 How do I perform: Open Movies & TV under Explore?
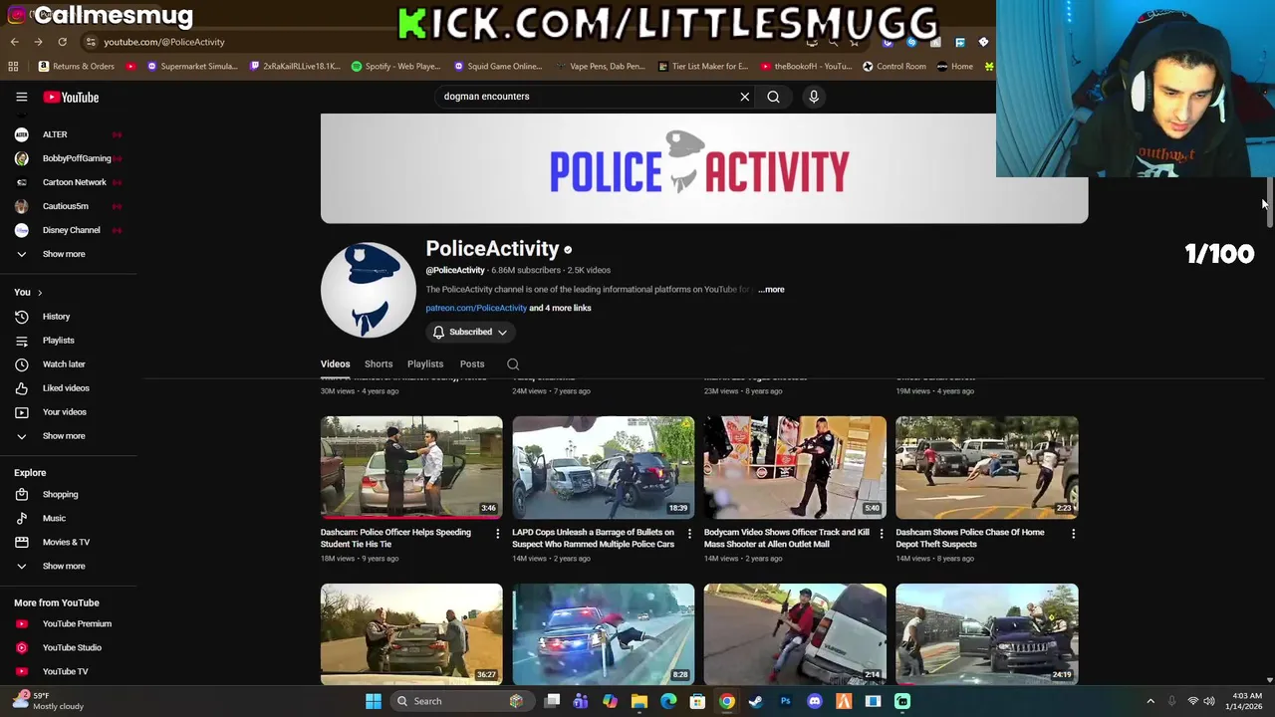(x=68, y=542)
